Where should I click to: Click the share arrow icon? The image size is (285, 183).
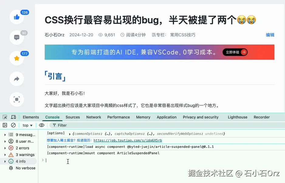[x=16, y=79]
